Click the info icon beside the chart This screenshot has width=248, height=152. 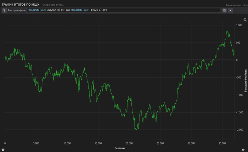pyautogui.click(x=243, y=150)
